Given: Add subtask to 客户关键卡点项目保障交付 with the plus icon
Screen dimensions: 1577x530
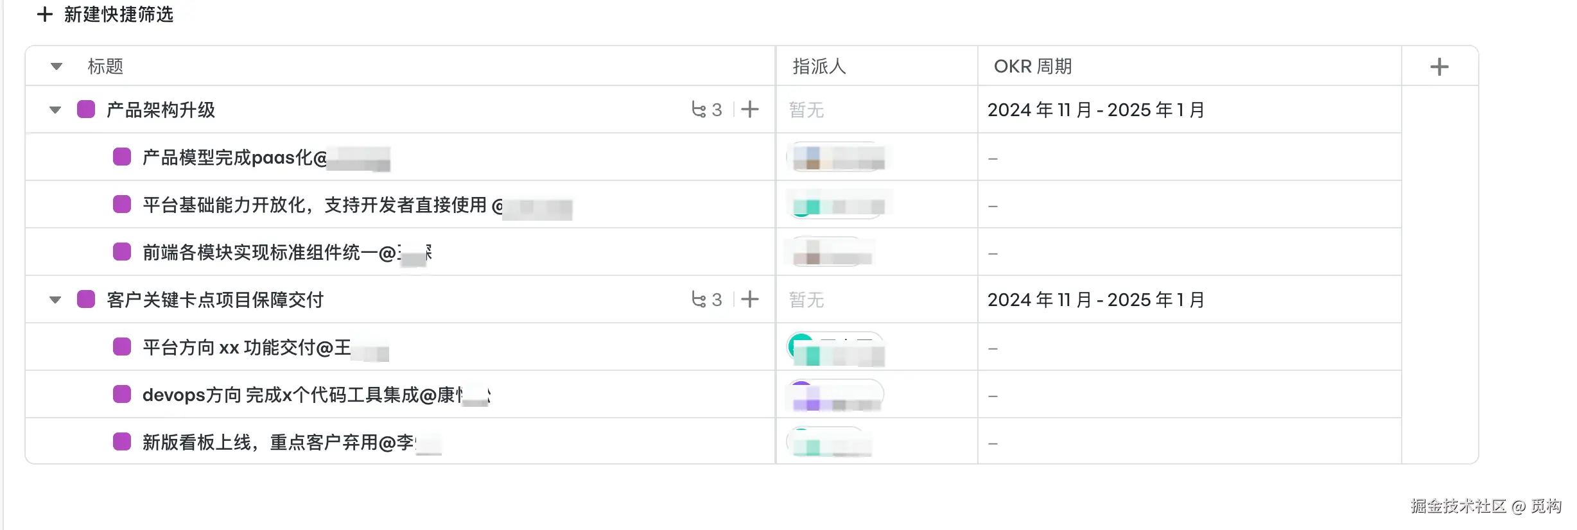Looking at the screenshot, I should tap(749, 299).
